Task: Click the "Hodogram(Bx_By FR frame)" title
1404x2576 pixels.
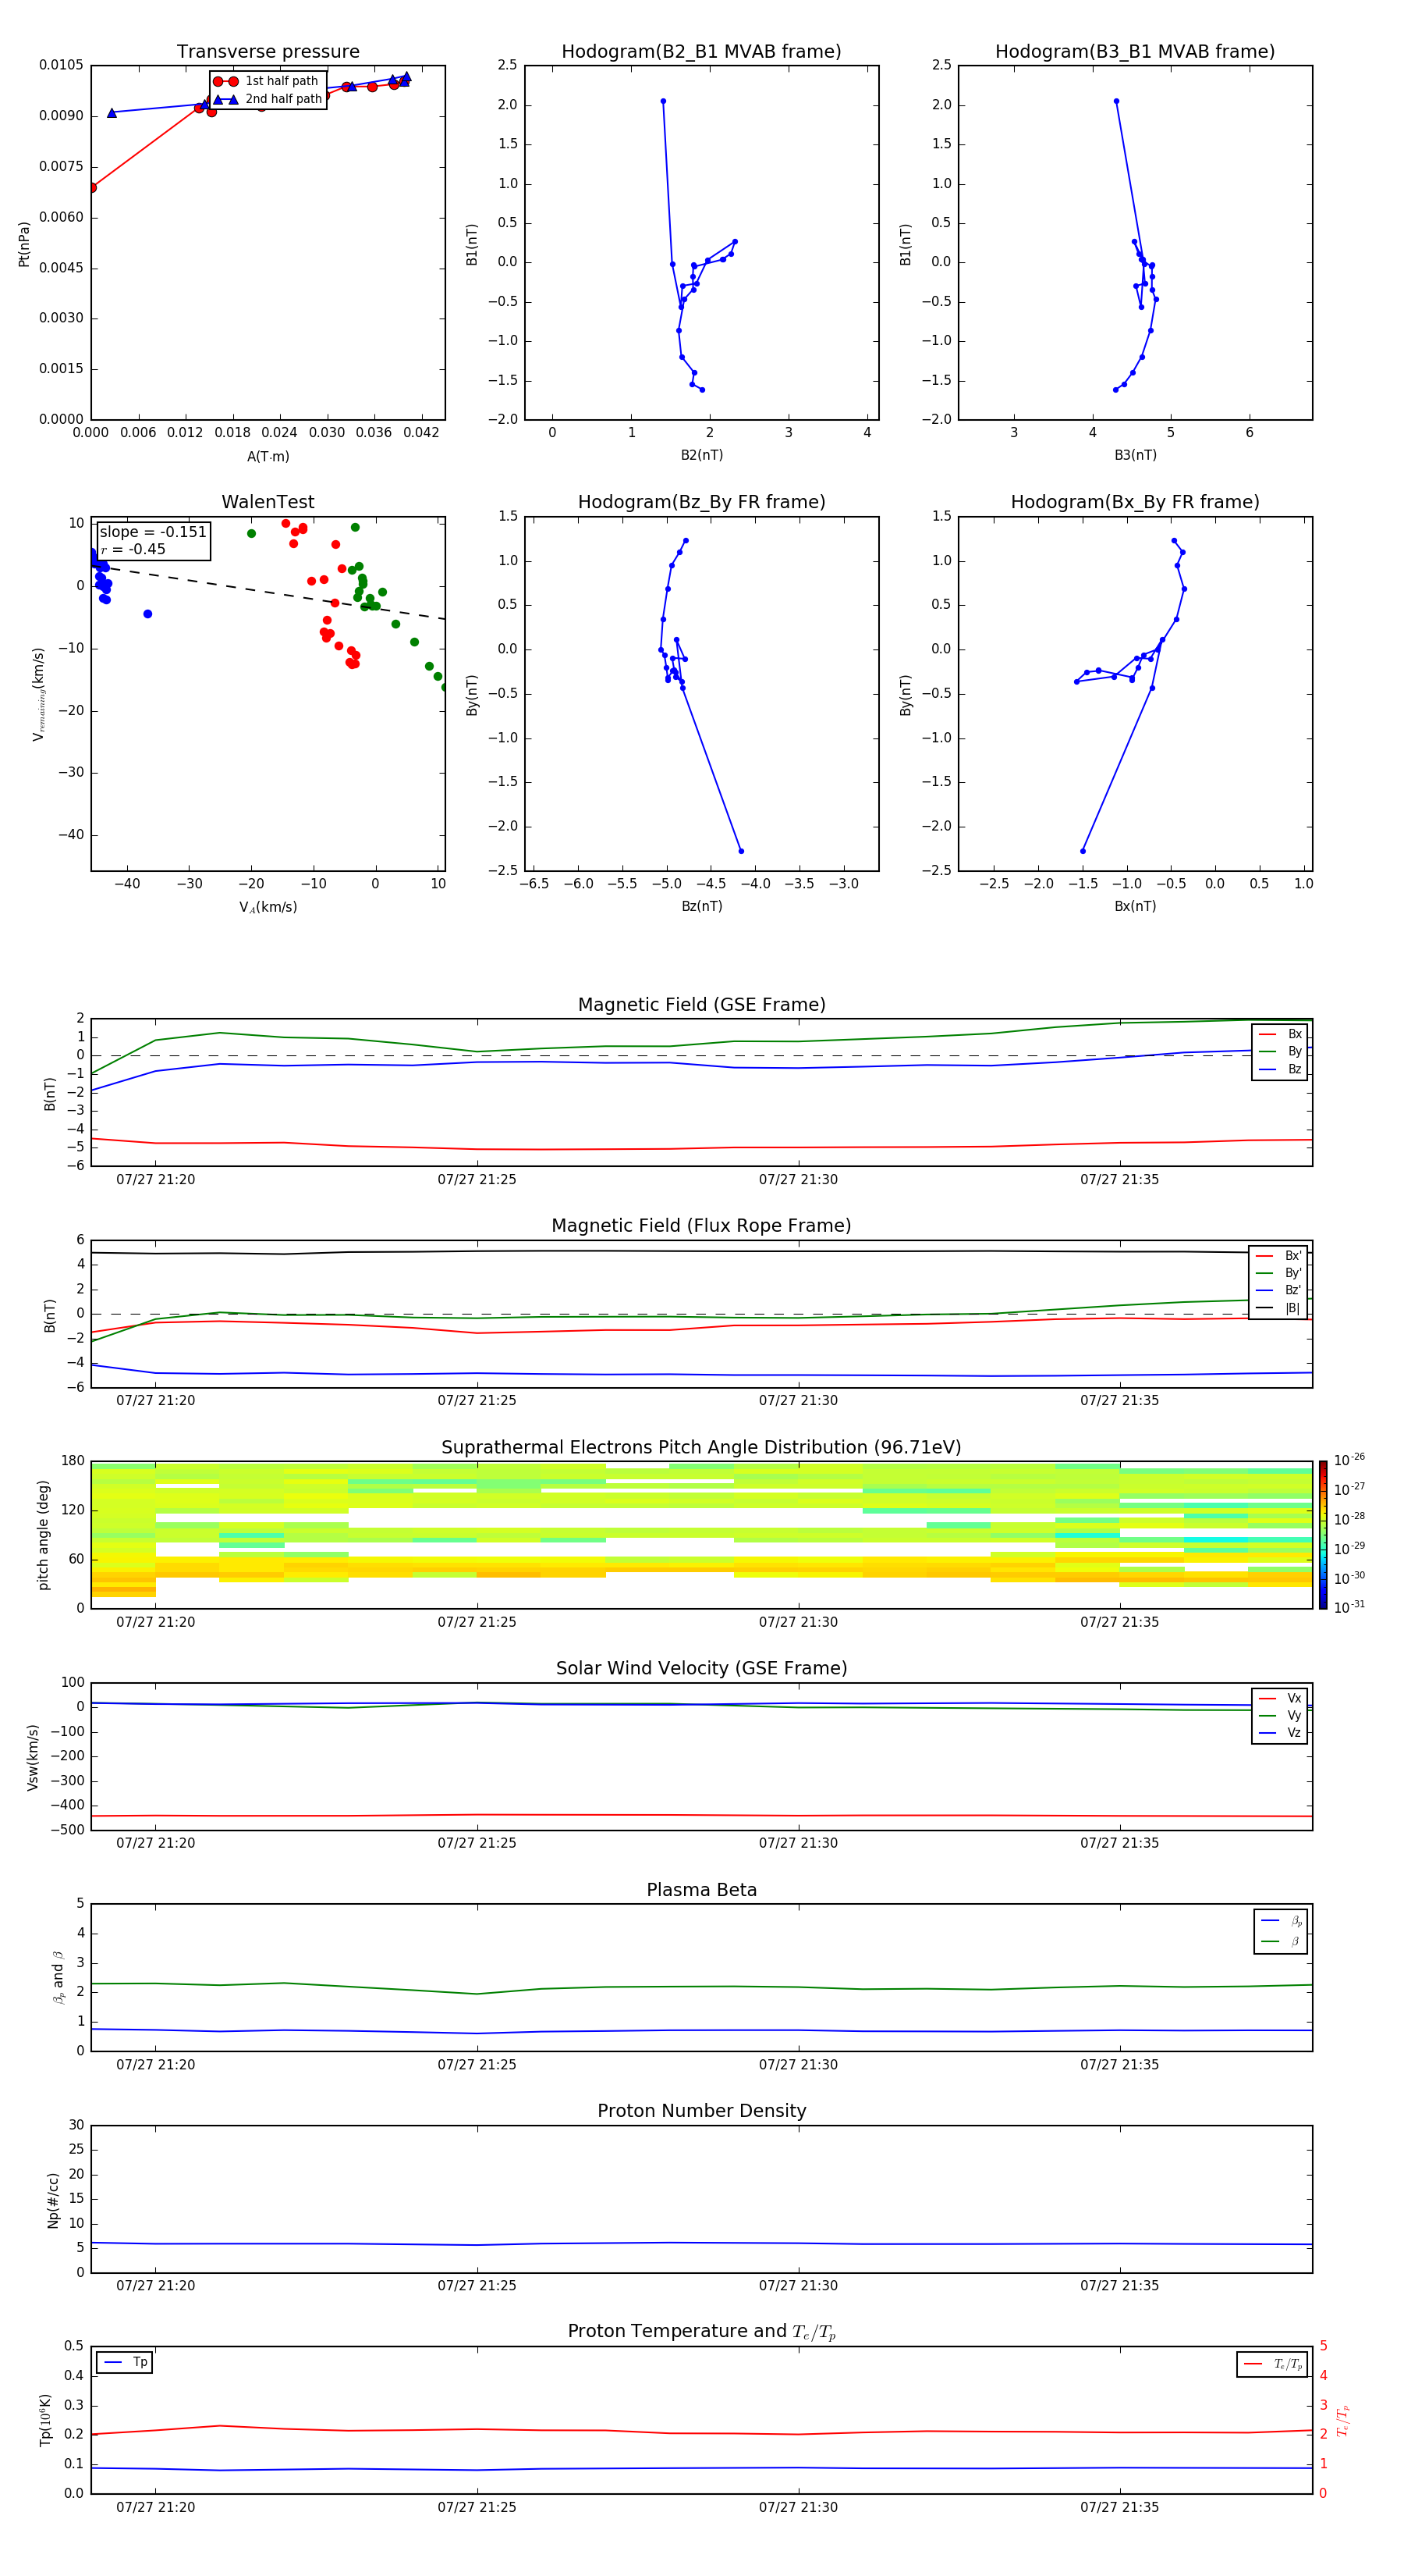Action: [1135, 502]
